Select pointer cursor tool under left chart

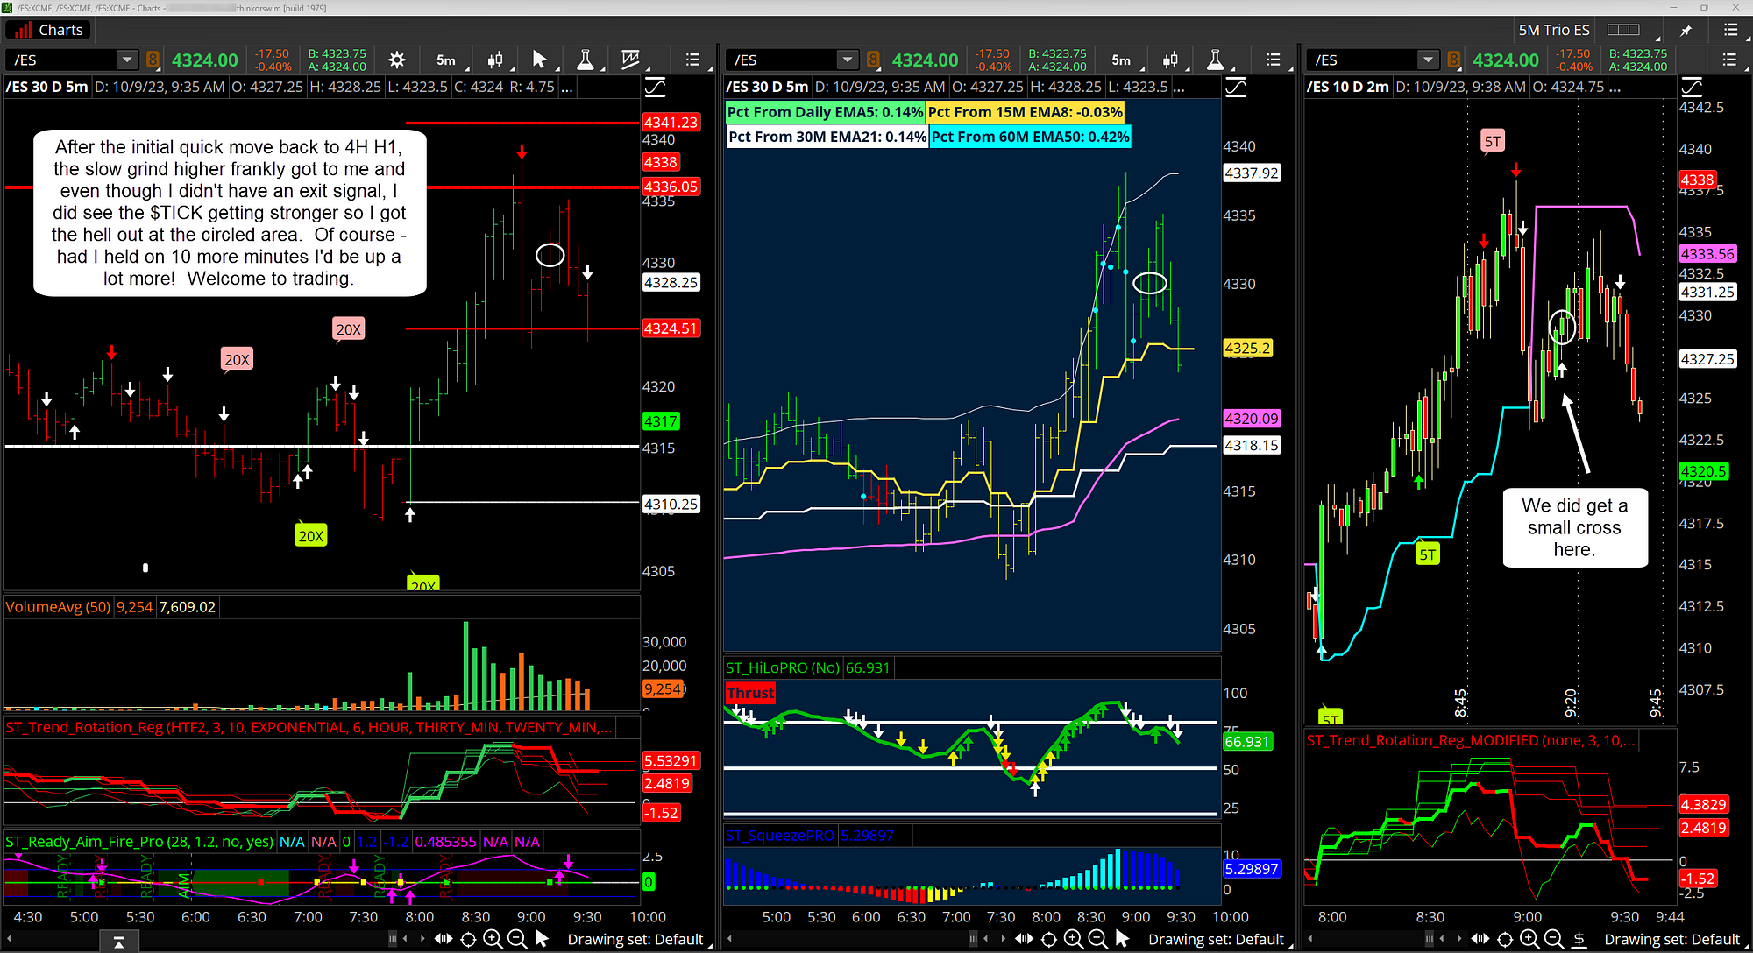coord(542,939)
